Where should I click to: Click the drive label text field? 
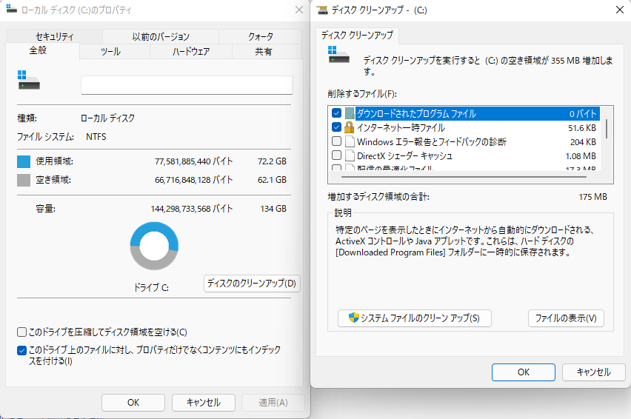pyautogui.click(x=187, y=85)
